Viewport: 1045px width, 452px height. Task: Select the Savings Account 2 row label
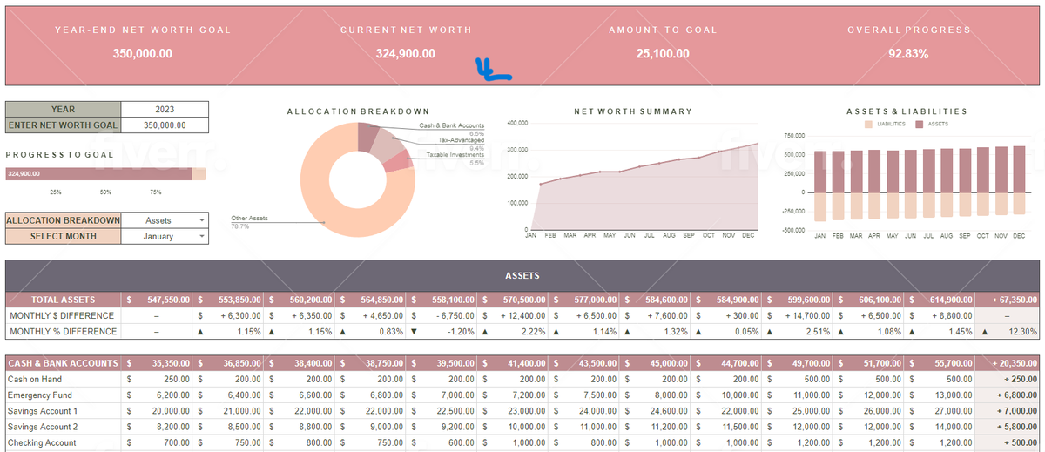pyautogui.click(x=63, y=427)
